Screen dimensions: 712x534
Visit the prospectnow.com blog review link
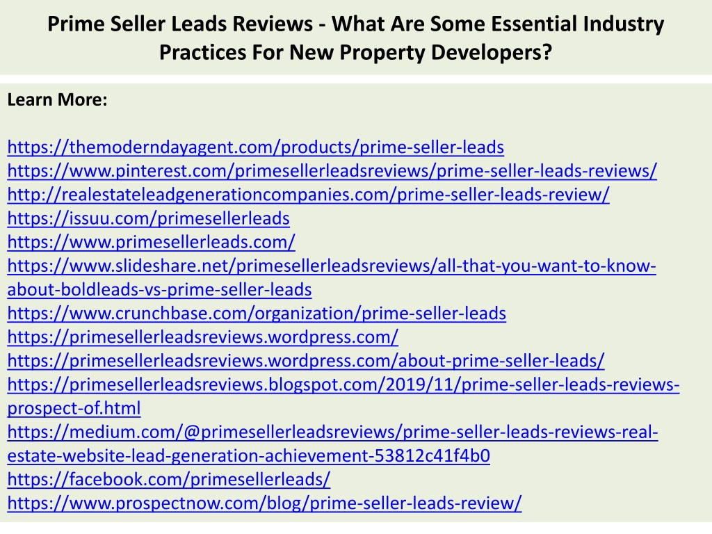264,503
